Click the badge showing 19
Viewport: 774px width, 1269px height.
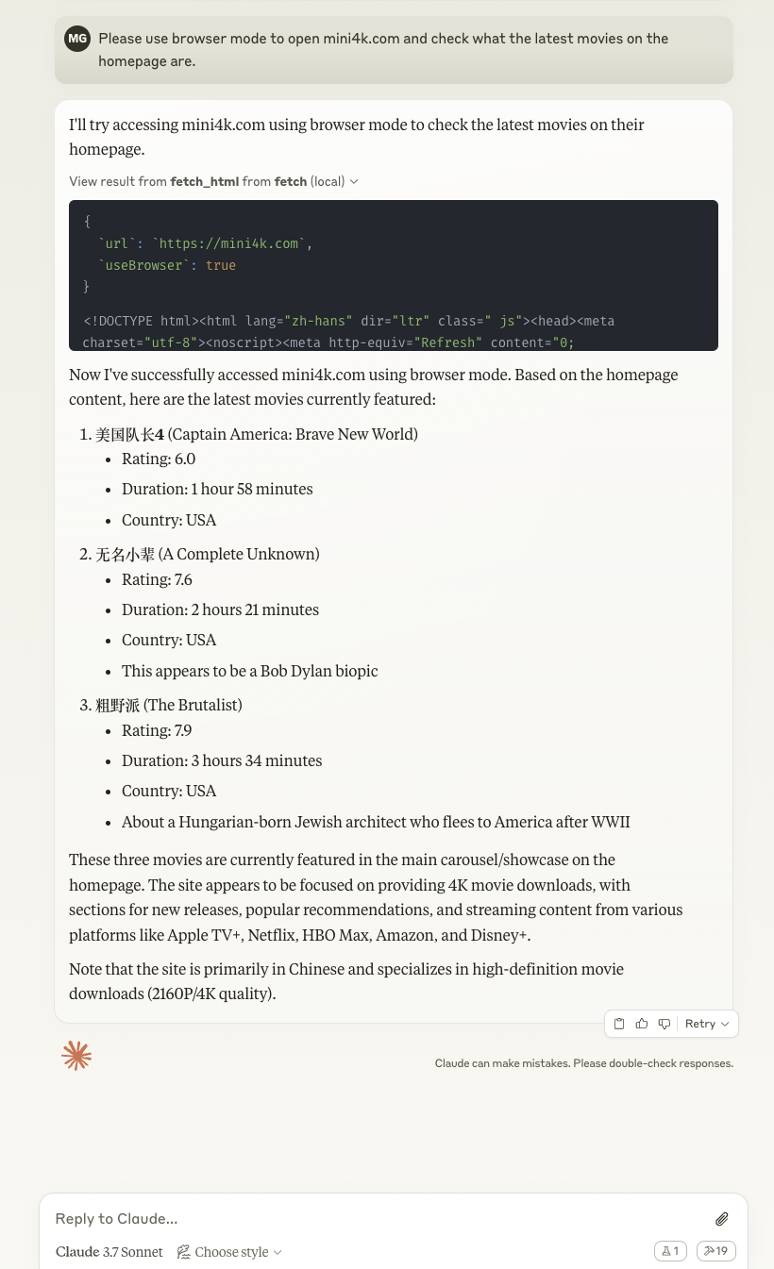pyautogui.click(x=715, y=1250)
